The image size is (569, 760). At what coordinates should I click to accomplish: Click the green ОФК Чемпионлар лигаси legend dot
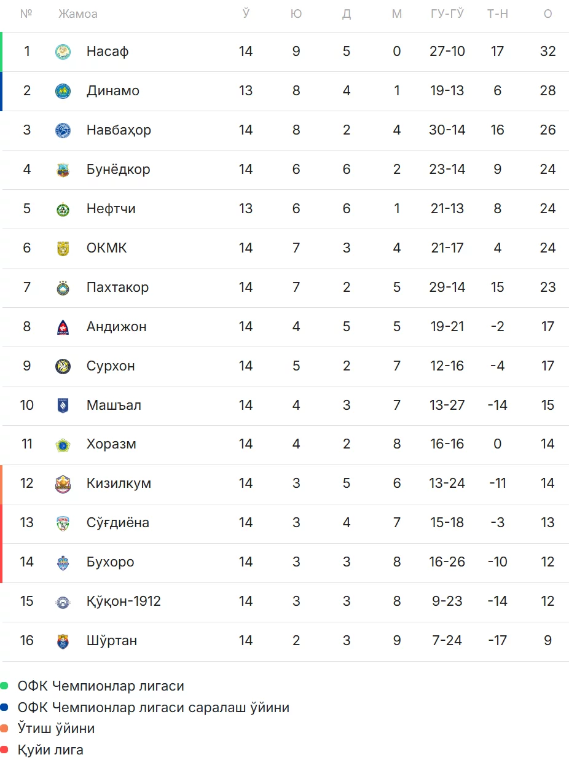point(4,686)
